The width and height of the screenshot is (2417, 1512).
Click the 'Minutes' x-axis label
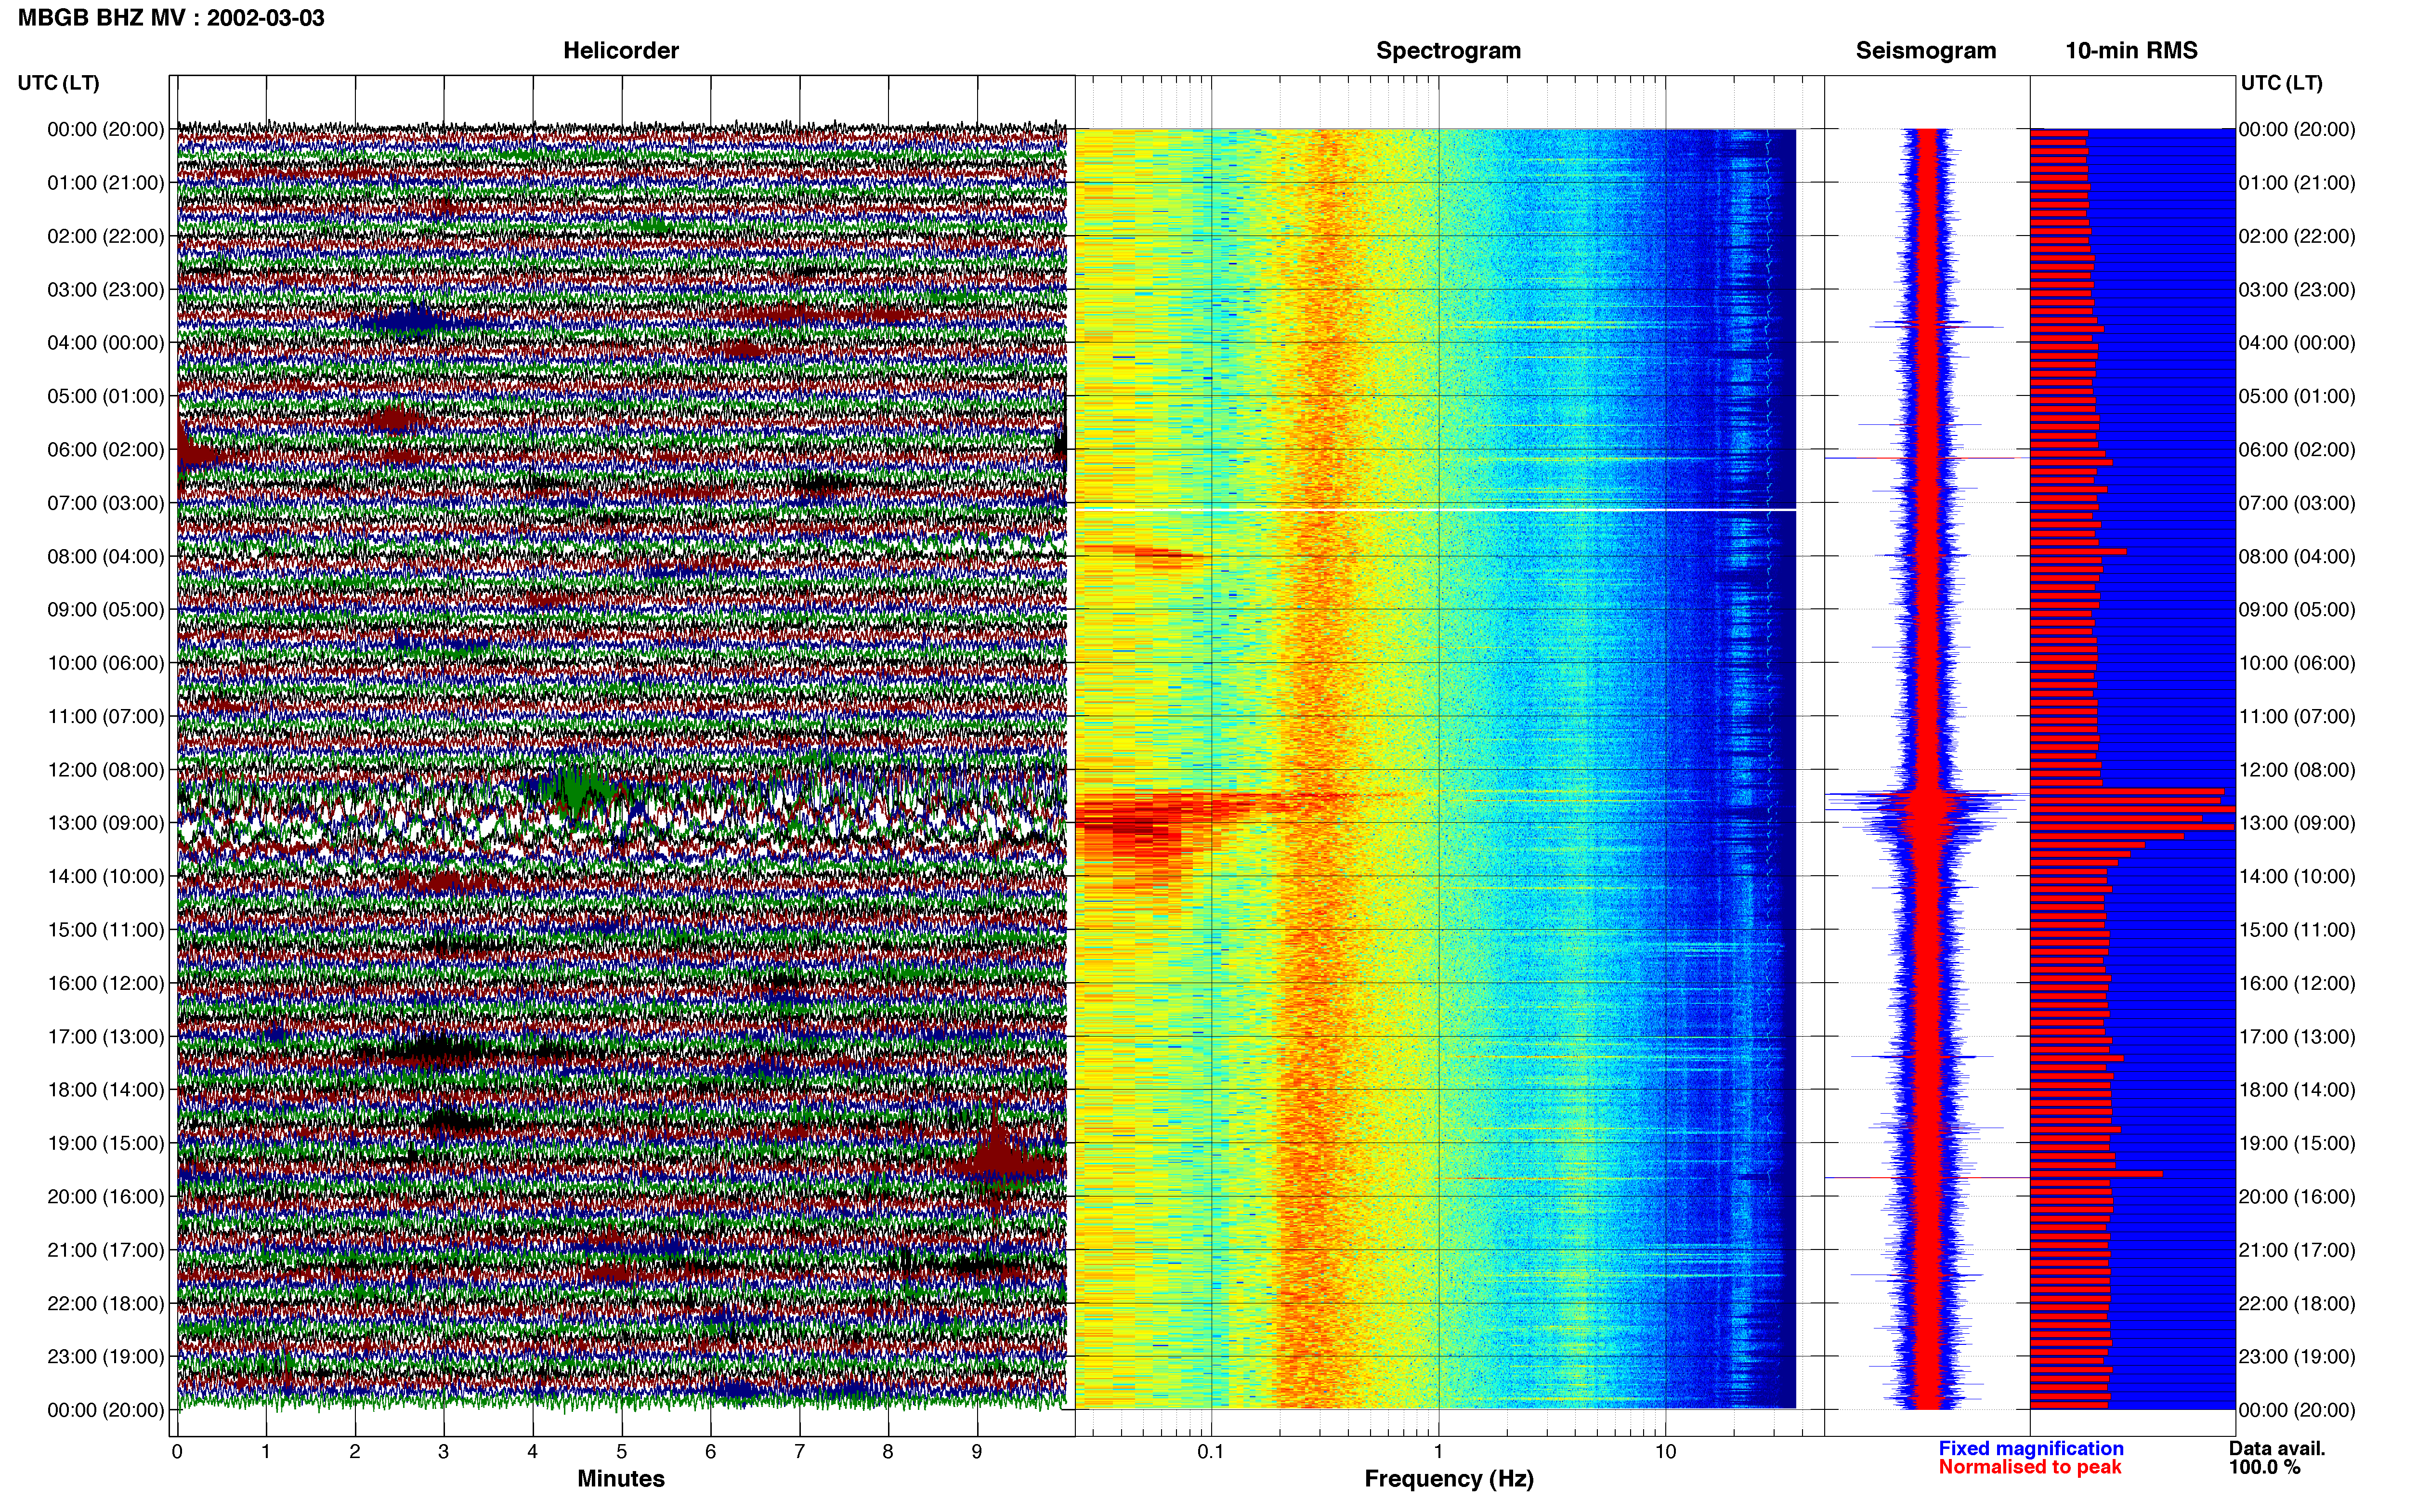pos(621,1478)
